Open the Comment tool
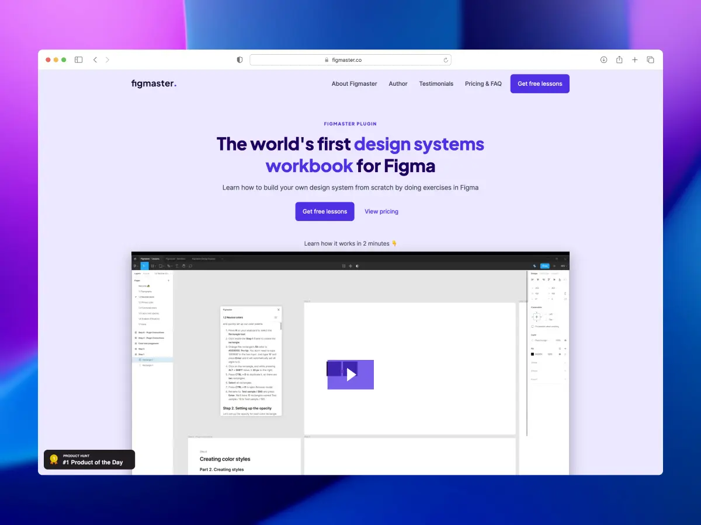The image size is (701, 525). click(190, 265)
